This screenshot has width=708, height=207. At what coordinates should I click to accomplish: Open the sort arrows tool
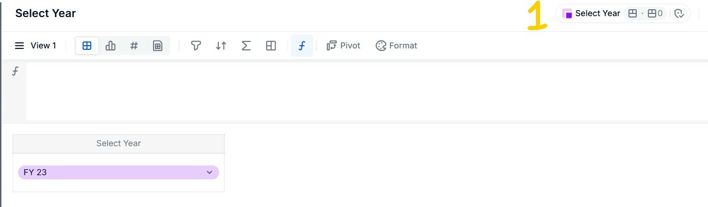221,46
